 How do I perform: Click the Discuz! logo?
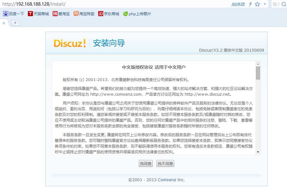pyautogui.click(x=70, y=43)
